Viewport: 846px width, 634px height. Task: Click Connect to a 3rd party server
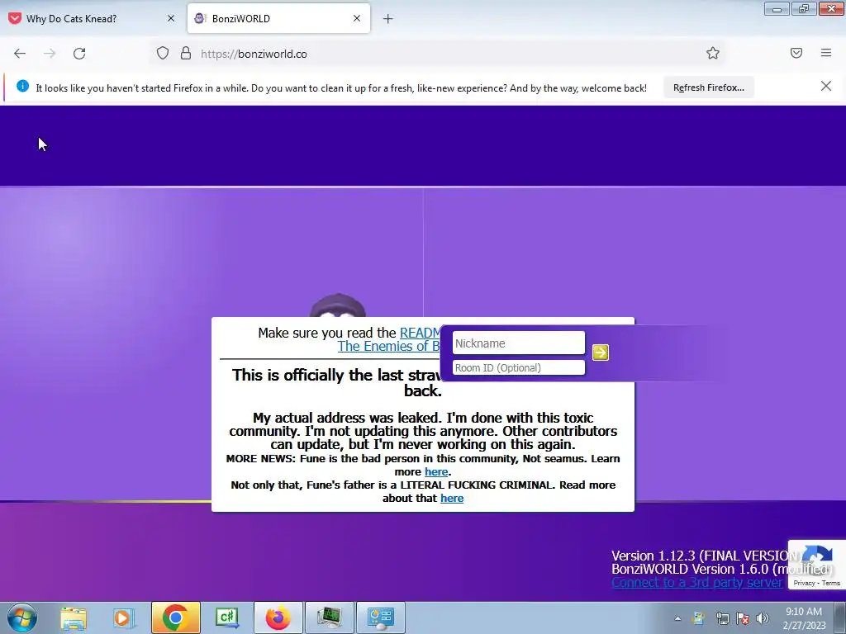pyautogui.click(x=696, y=582)
